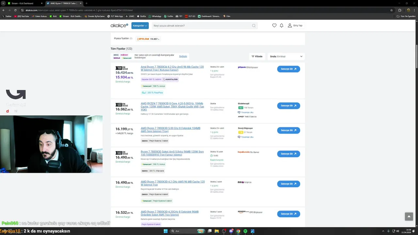Bookmark this page with the star icon
Screen dimensions: 418x235
tap(392, 10)
